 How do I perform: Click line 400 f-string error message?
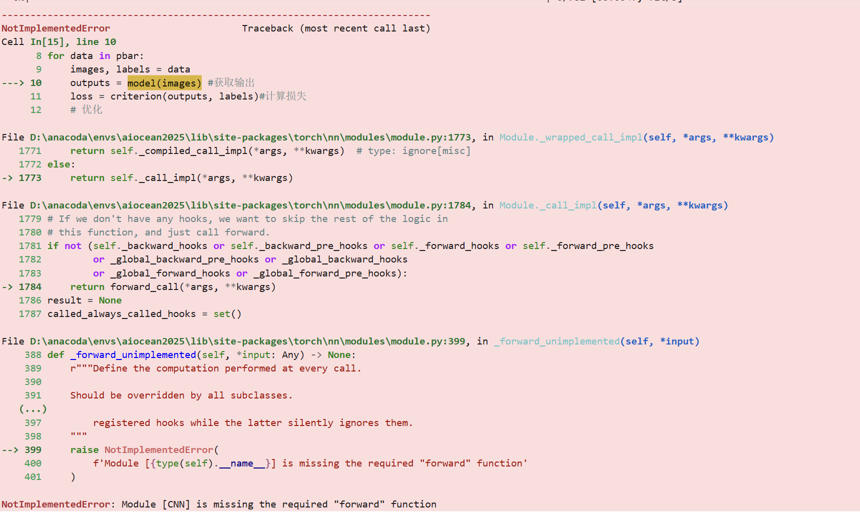pyautogui.click(x=310, y=463)
